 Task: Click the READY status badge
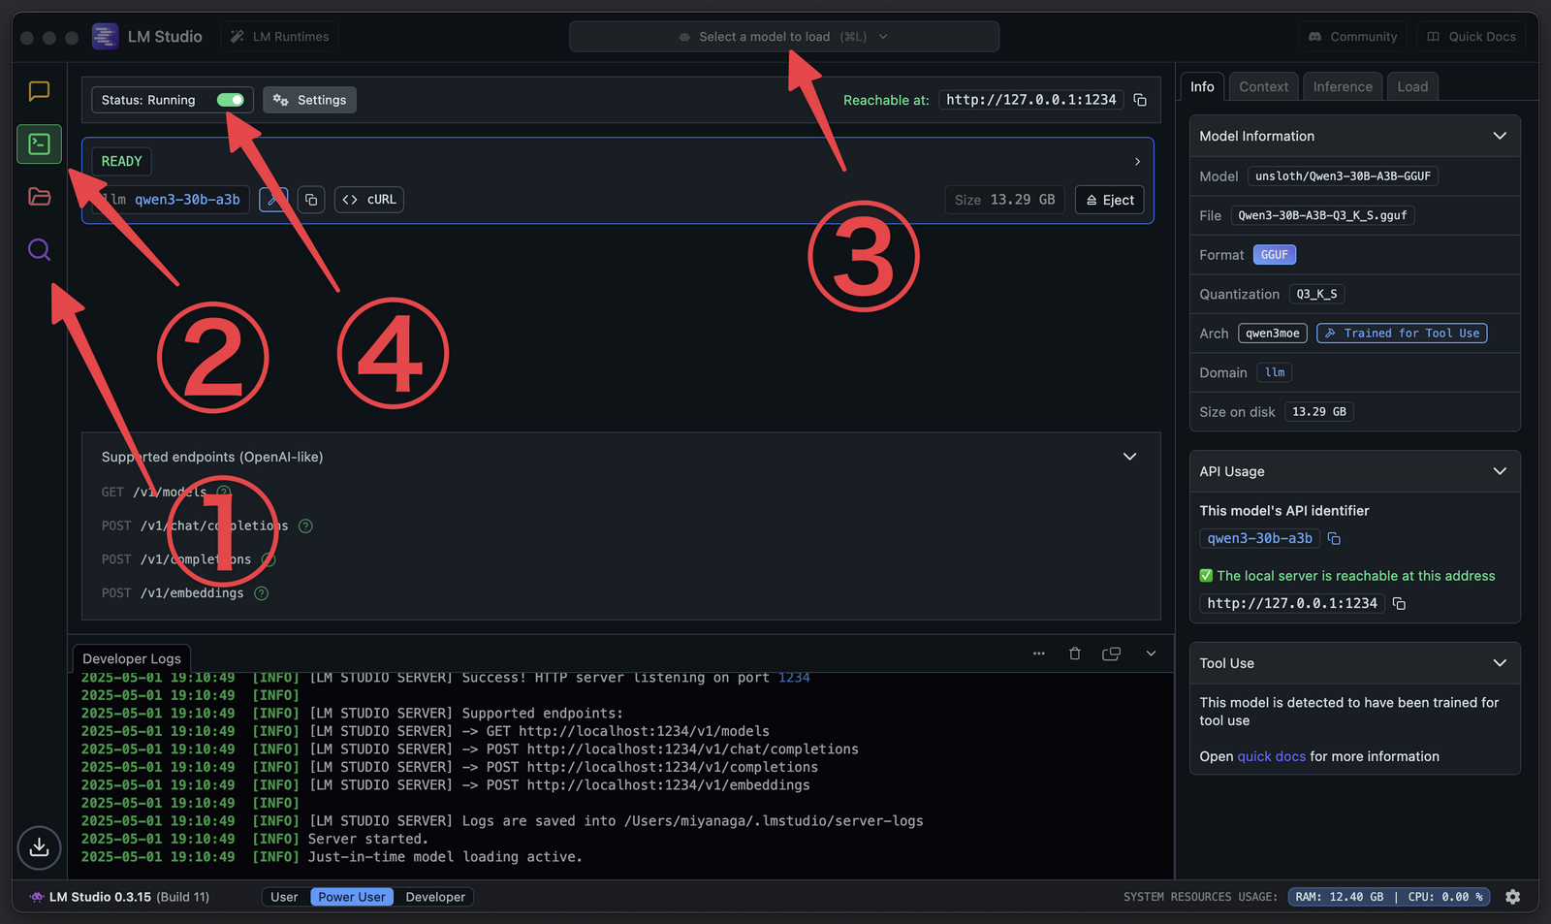point(121,161)
